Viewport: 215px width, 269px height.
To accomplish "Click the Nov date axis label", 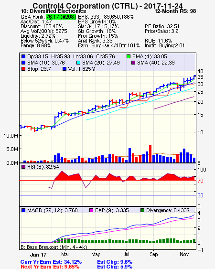I will pyautogui.click(x=184, y=254).
